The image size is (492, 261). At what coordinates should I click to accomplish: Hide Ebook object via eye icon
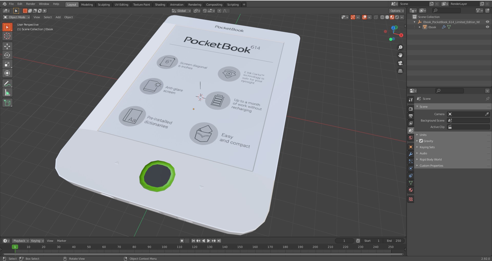[487, 27]
